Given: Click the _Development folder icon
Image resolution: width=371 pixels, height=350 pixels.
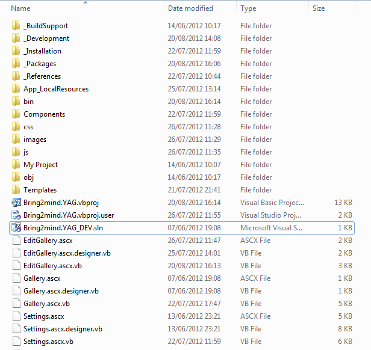Looking at the screenshot, I should pos(16,38).
